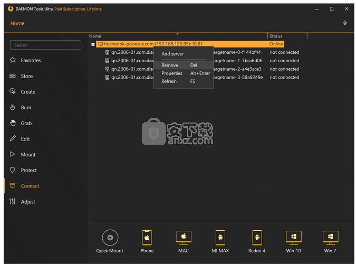Open the Connect label in sidebar
The width and height of the screenshot is (356, 264).
(30, 186)
